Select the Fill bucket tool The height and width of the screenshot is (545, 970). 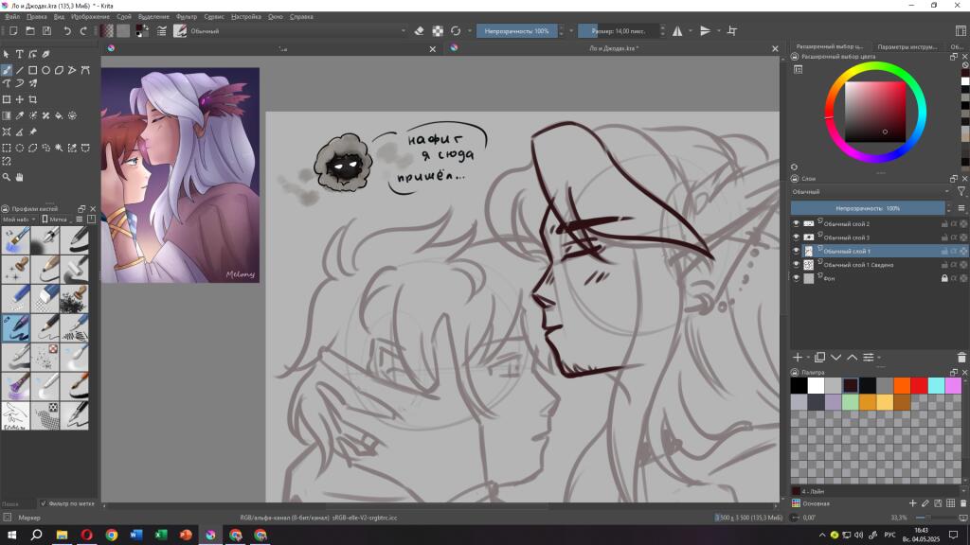59,115
